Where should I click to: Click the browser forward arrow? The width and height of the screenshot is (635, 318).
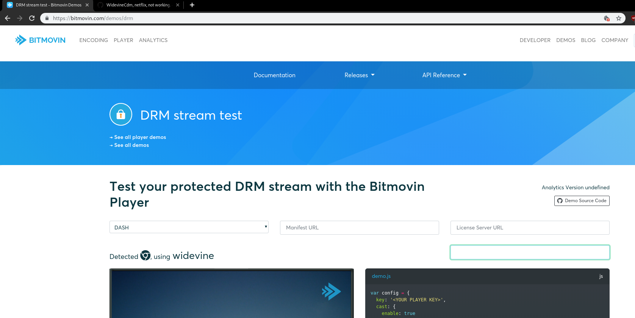pos(20,18)
